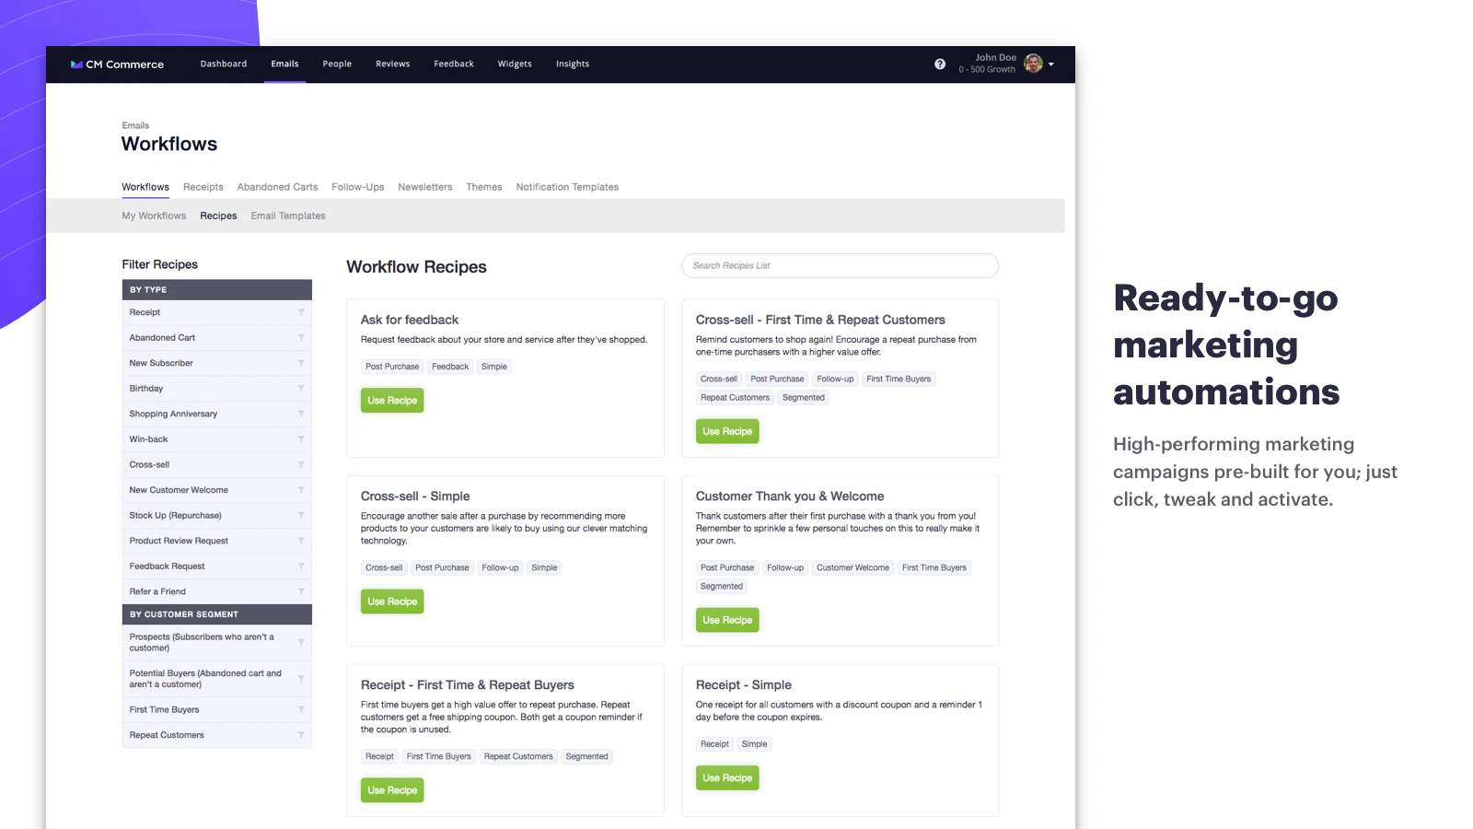Click the funnel filter icon beside Birthday
This screenshot has height=829, width=1473.
pyautogui.click(x=301, y=388)
